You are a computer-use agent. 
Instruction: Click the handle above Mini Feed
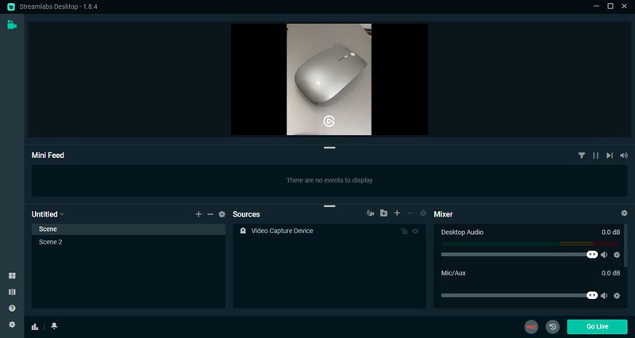(329, 148)
